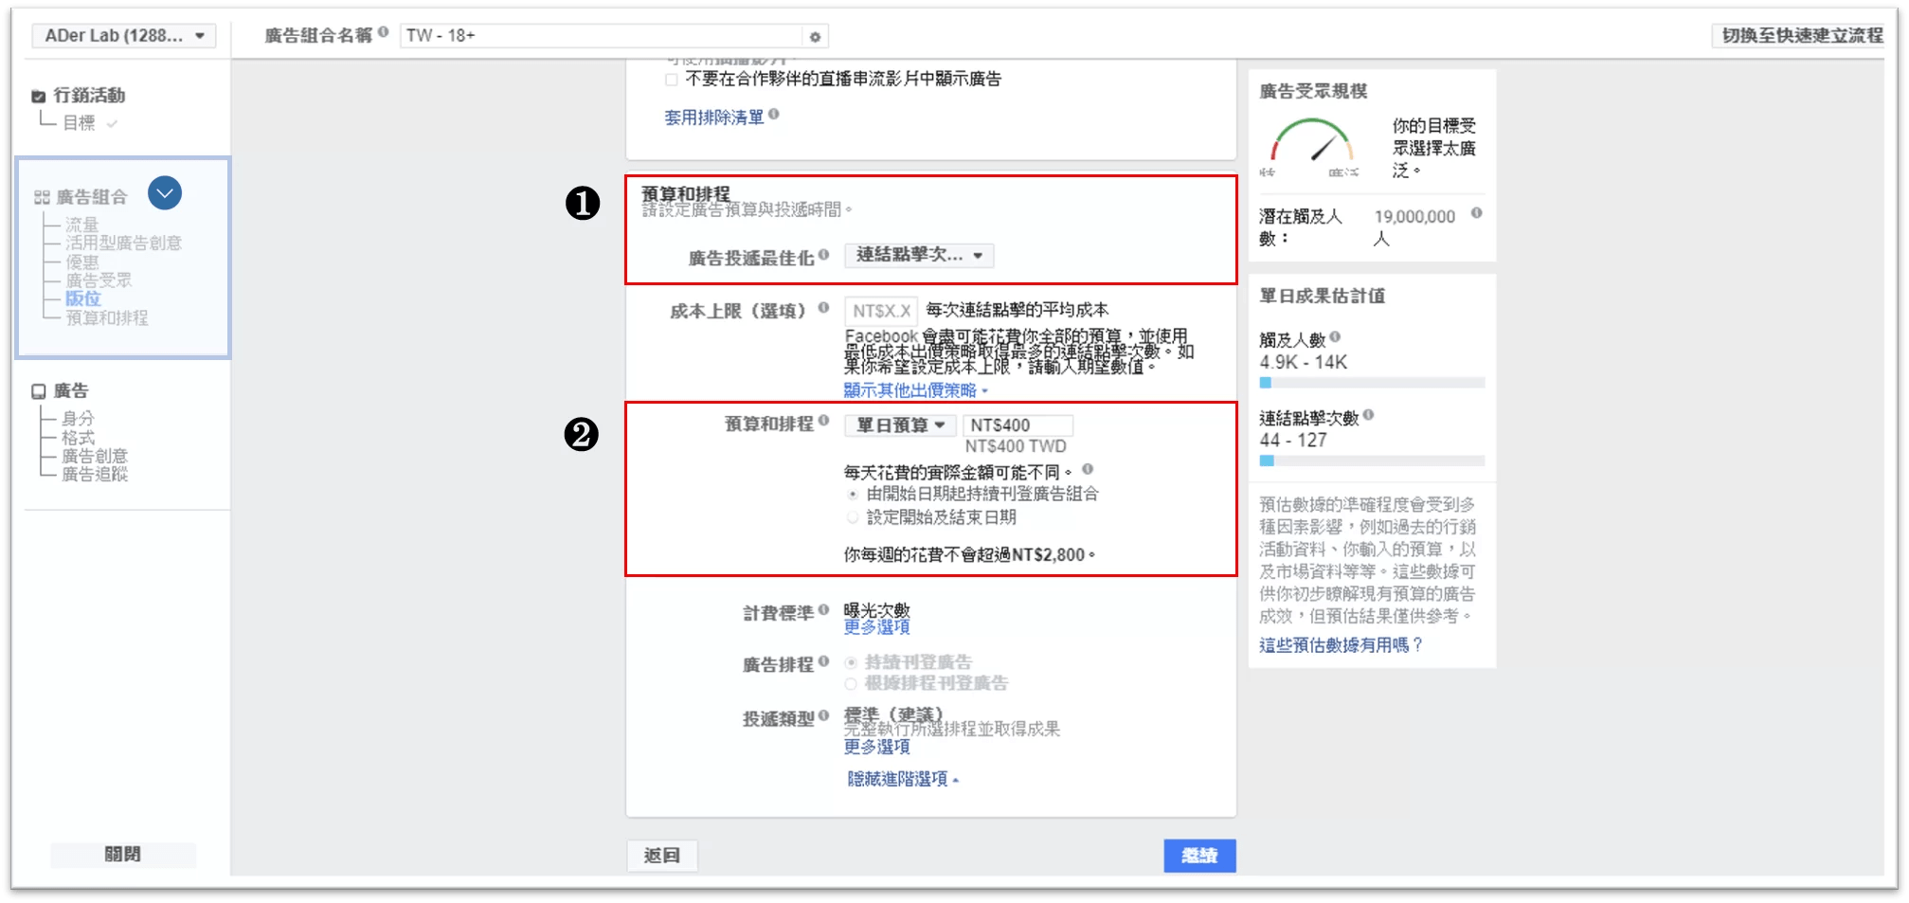Click the device icon beside 廣告 in sidebar
Screen dimensions: 1909x903
[39, 389]
